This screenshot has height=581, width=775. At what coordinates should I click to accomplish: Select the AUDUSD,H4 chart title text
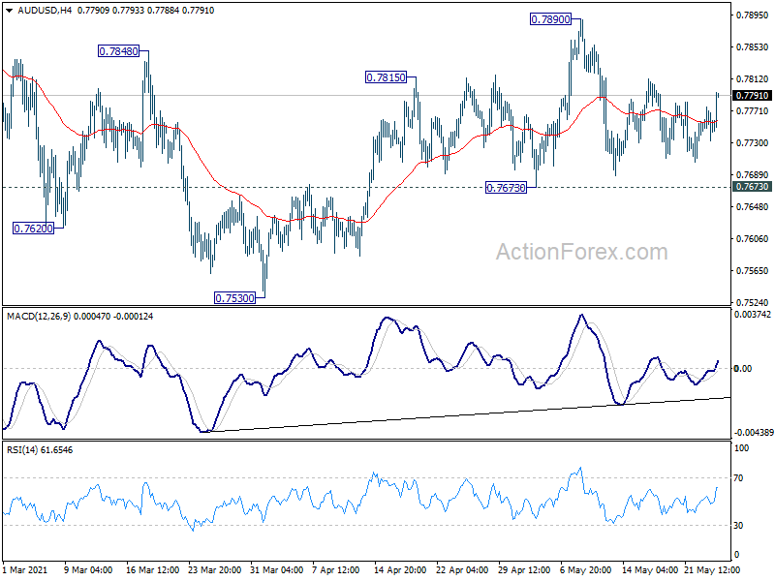(x=45, y=11)
